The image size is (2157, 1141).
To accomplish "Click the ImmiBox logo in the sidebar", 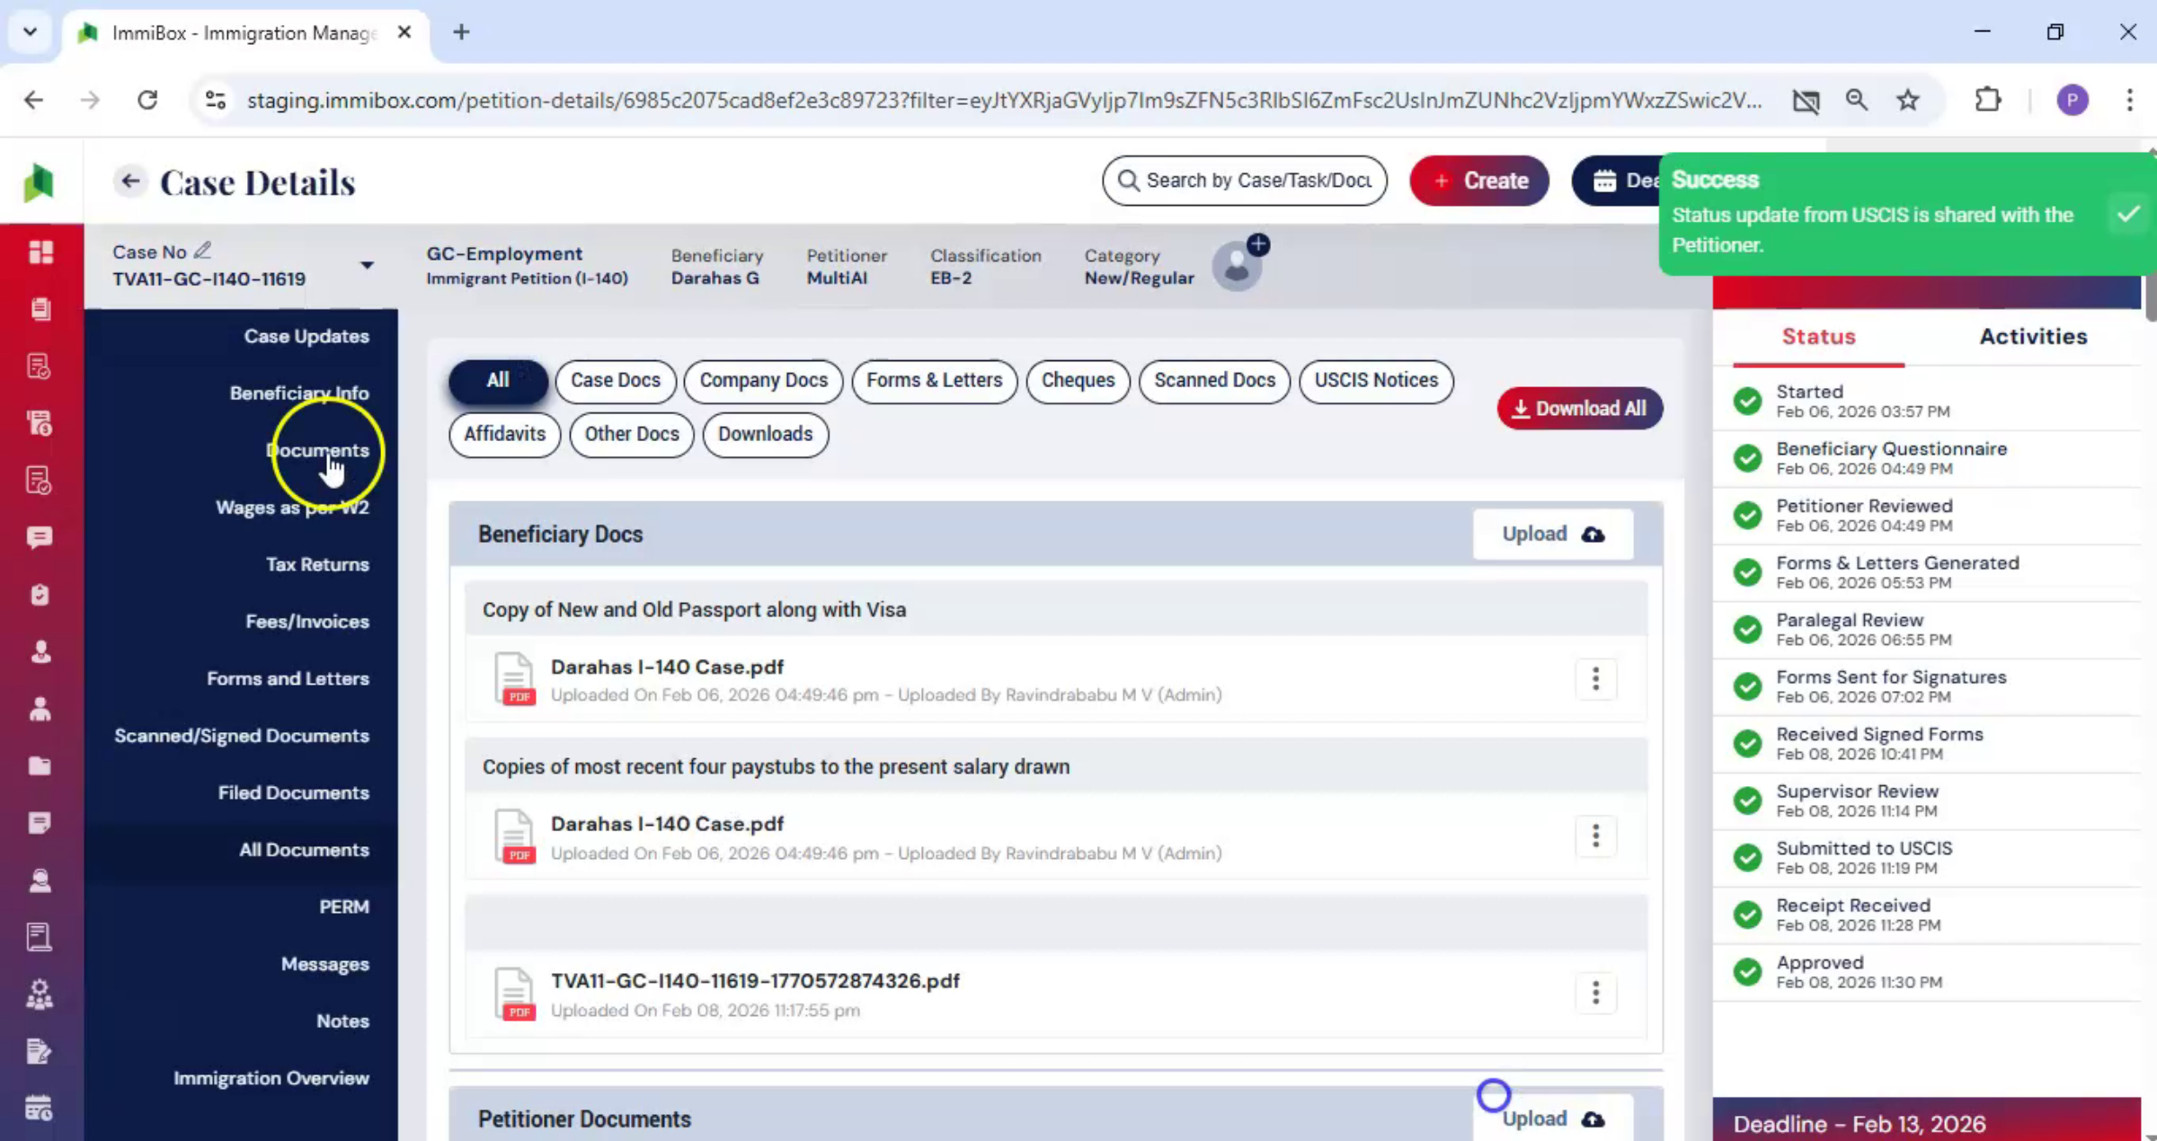I will coord(39,182).
